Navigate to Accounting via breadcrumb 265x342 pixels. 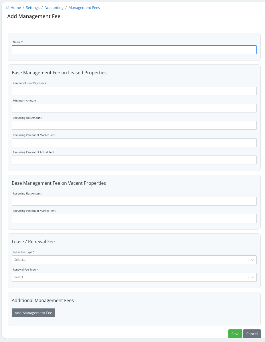click(x=54, y=7)
